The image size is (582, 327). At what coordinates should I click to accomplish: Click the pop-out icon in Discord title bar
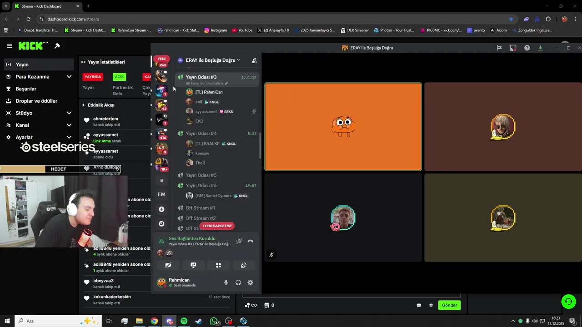click(x=513, y=48)
